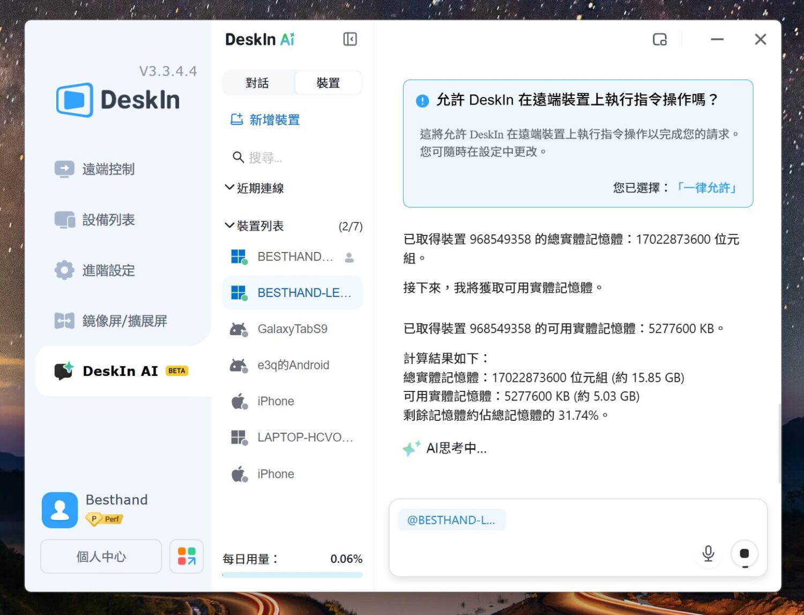Click the 可用實體記憶體：5277600 KB result line

click(x=522, y=396)
